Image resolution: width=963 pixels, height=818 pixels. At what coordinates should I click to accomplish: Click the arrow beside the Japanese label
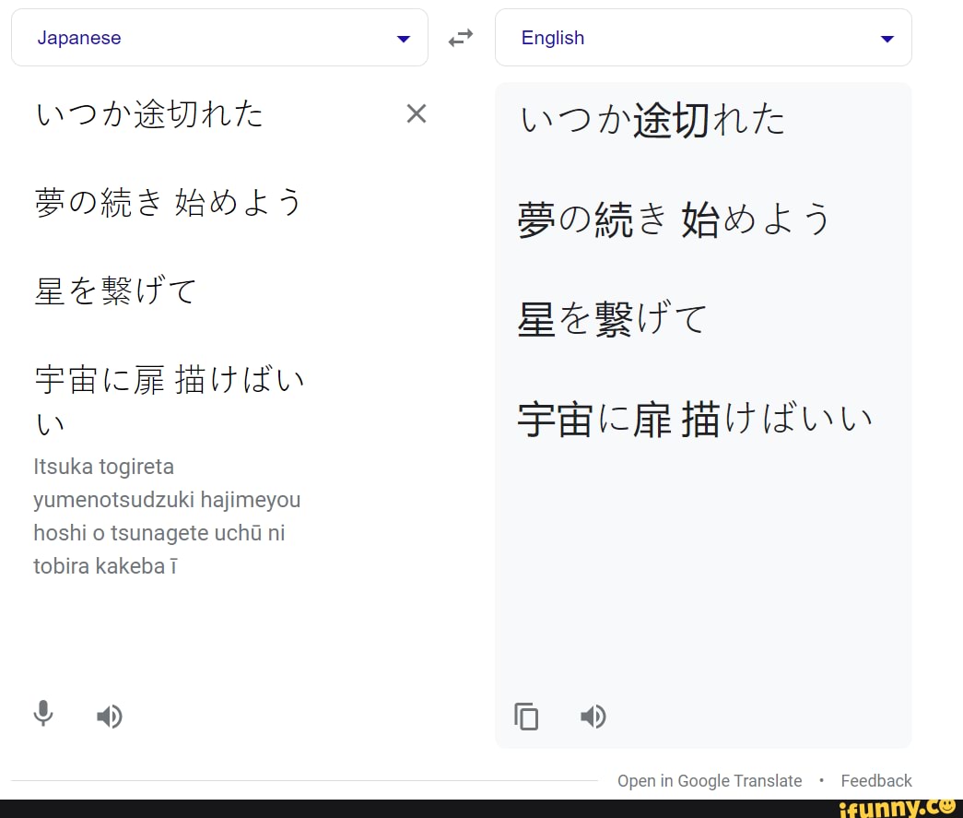point(403,39)
